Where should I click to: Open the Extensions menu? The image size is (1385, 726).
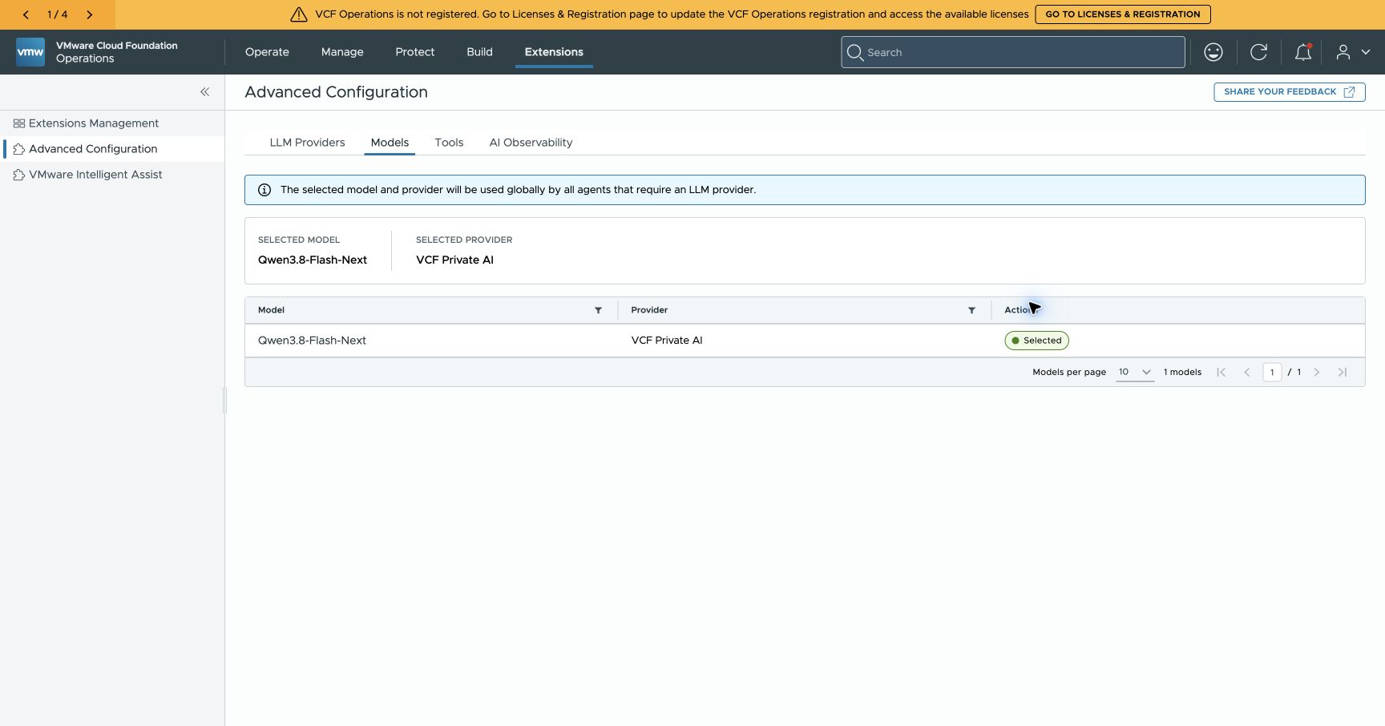(554, 52)
